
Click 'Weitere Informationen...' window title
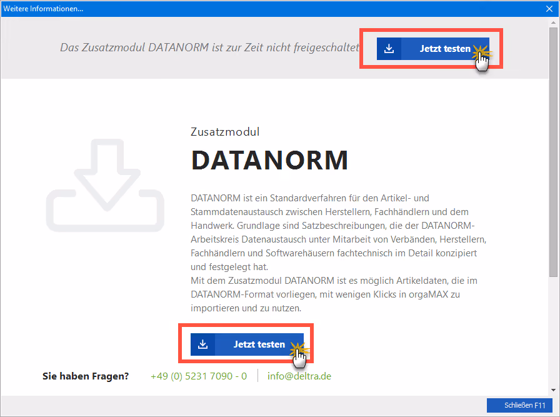point(43,9)
